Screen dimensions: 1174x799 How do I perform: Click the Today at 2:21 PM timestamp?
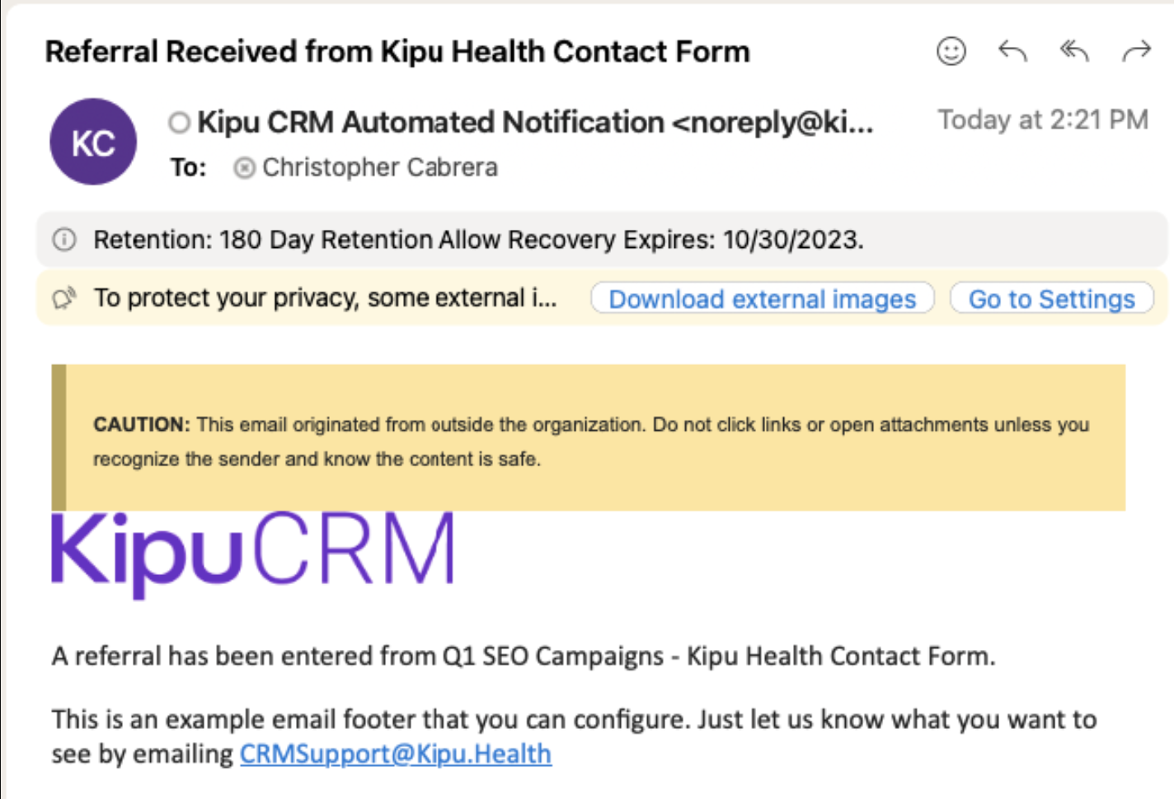coord(1043,120)
